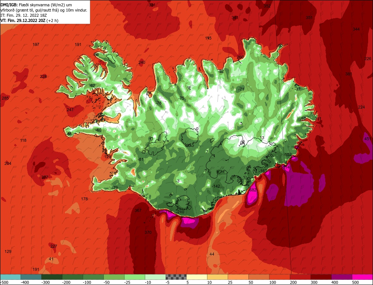Screen dimensions: 373x285
Task: Click the map value "228" west of the Westfjords
Action: 43,76
